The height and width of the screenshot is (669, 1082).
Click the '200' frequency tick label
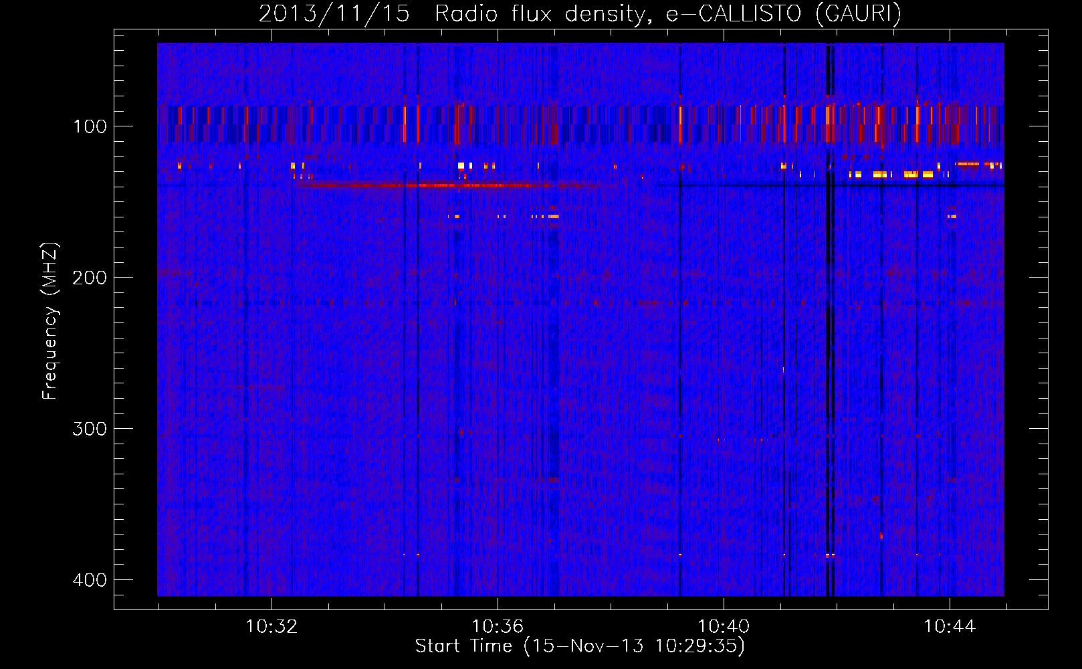[x=90, y=278]
